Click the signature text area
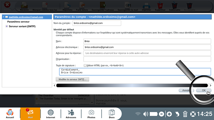The height and width of the screenshot is (120, 214). 135,72
